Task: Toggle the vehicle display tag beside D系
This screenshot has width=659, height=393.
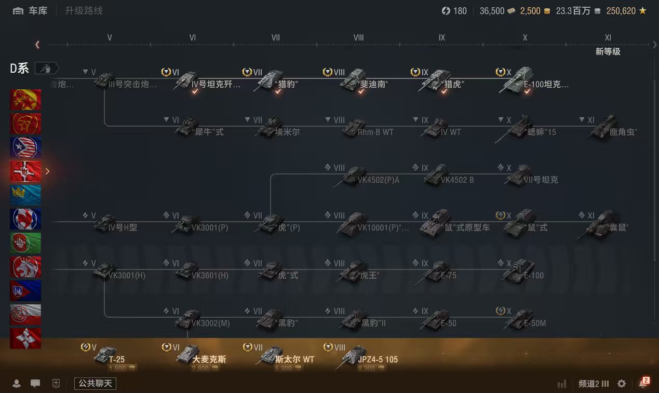Action: (x=47, y=69)
